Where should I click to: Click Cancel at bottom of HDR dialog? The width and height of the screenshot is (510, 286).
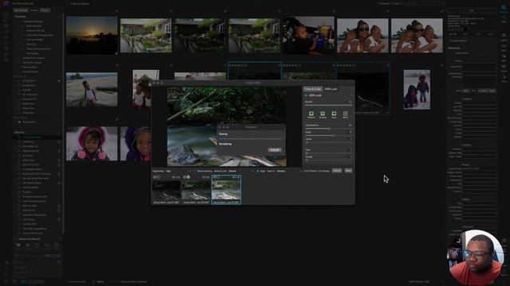click(336, 171)
